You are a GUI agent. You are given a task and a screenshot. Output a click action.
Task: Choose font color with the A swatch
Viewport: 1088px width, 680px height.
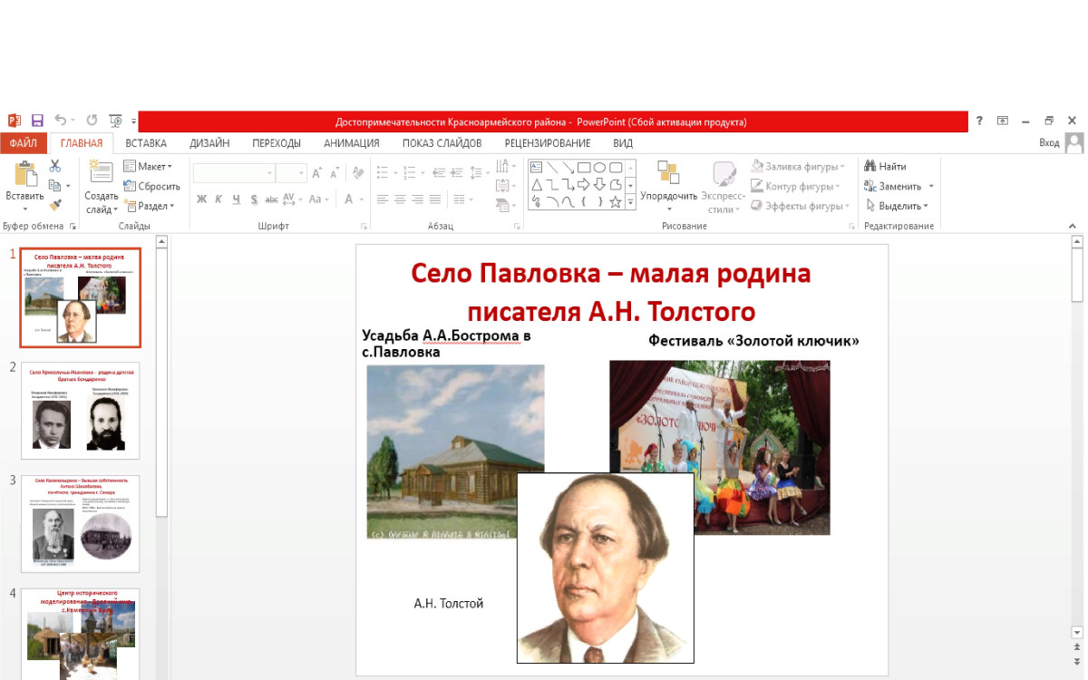click(x=349, y=199)
